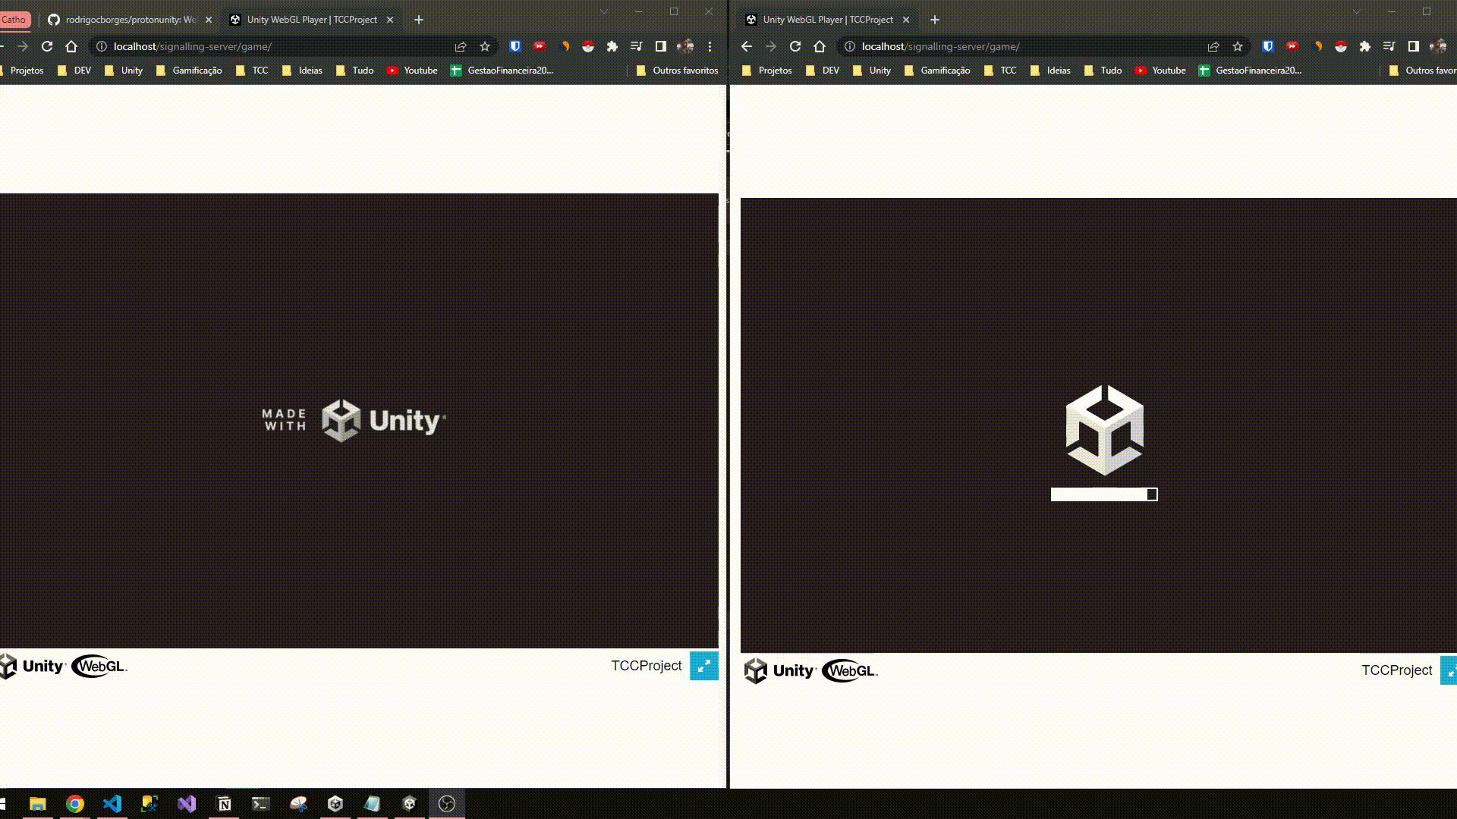Viewport: 1457px width, 819px height.
Task: Reload the left browser page
Action: pos(47,46)
